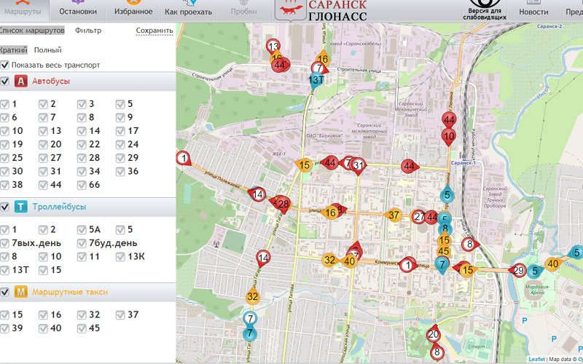Image resolution: width=583 pixels, height=364 pixels.
Task: Click the red Автобусы 'A' category icon
Action: [x=21, y=81]
